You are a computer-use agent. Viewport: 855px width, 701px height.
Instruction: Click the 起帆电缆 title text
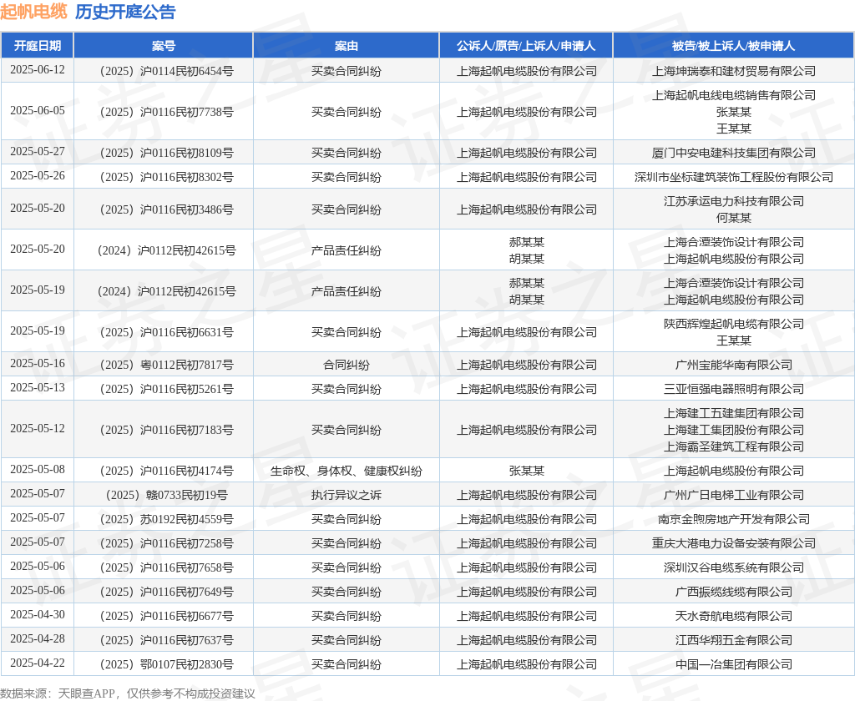(x=33, y=12)
